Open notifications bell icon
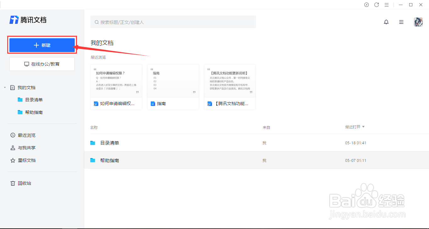 386,22
